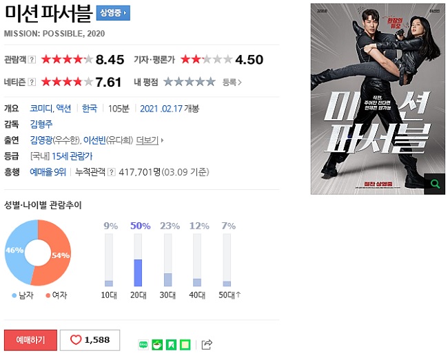The width and height of the screenshot is (448, 362).
Task: Share to Naver Blog icon
Action: (143, 345)
